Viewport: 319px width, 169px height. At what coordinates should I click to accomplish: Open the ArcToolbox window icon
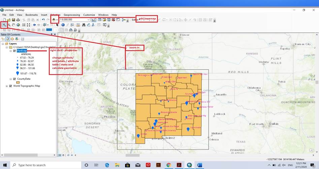point(113,20)
